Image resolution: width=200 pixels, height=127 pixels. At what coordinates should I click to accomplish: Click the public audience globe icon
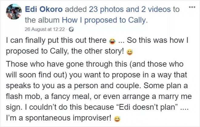tap(72, 30)
